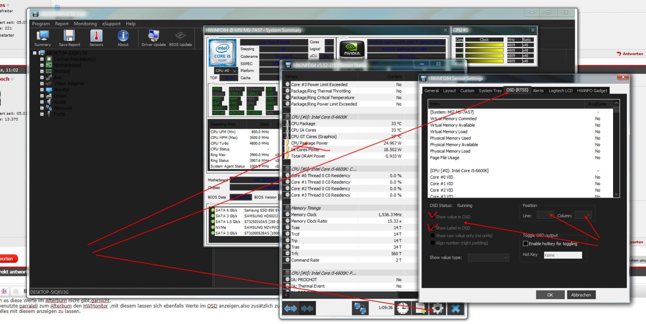Image resolution: width=646 pixels, height=324 pixels.
Task: Click the Antworten link on the forum page
Action: 630,54
